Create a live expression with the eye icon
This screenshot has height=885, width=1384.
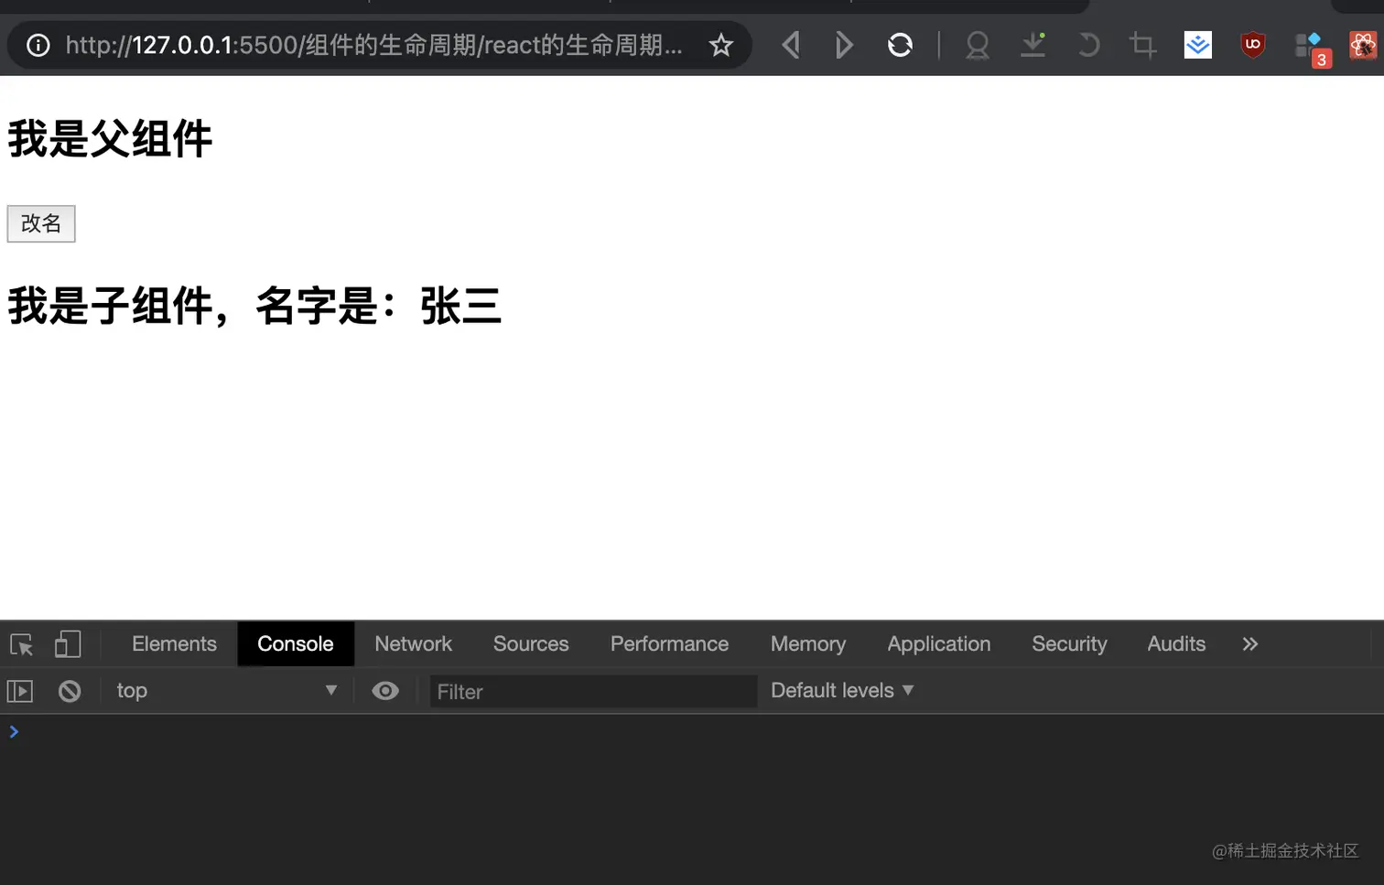click(385, 691)
